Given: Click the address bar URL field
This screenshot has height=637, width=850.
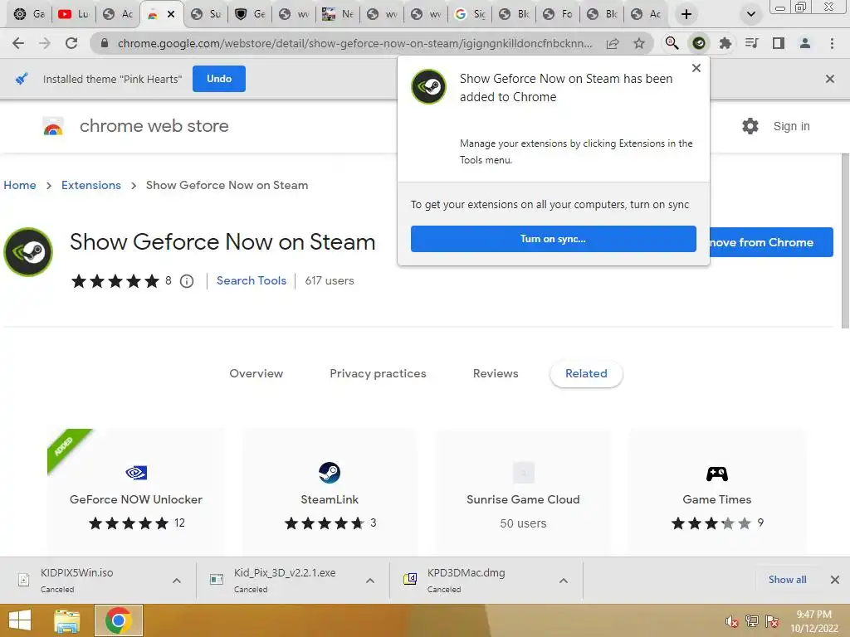Looking at the screenshot, I should click(355, 43).
